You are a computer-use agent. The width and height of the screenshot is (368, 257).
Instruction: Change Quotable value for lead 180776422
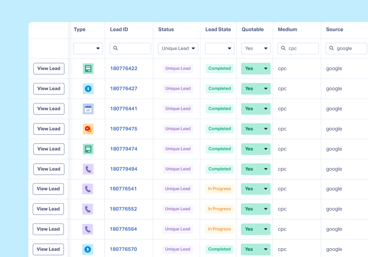point(256,69)
